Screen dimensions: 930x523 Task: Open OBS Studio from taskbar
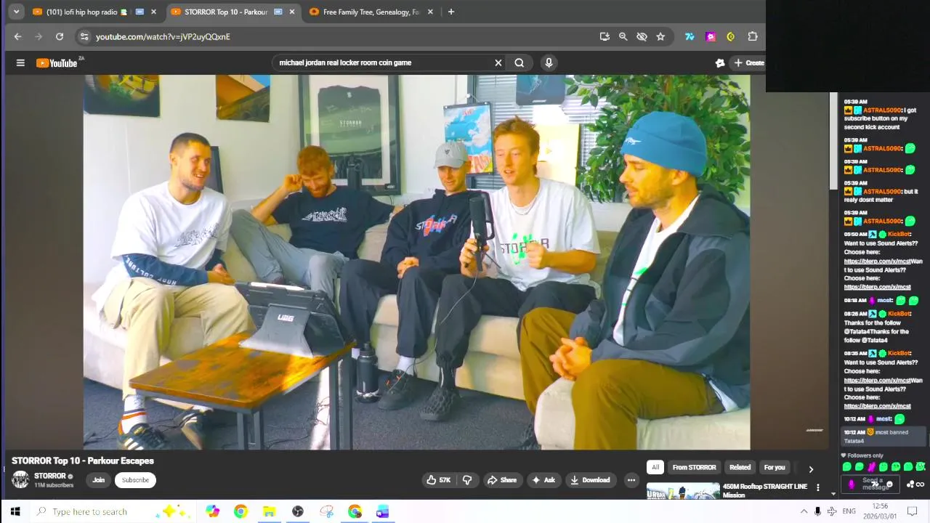[x=298, y=511]
